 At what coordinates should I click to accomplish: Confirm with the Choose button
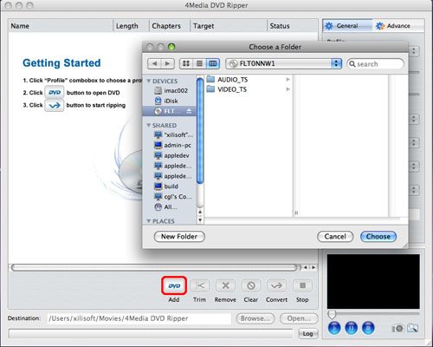(378, 237)
